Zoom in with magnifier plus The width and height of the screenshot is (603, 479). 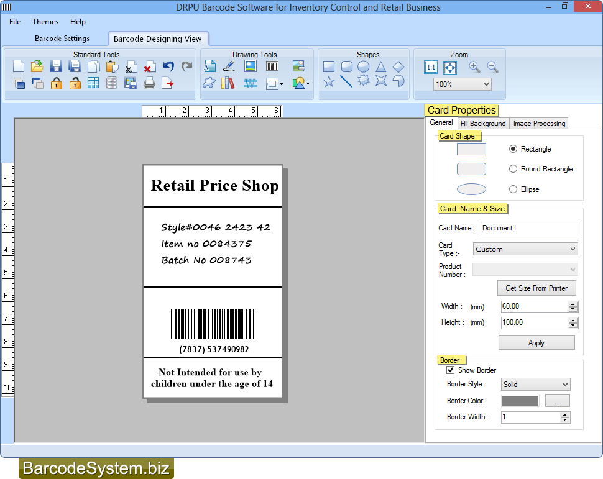[474, 67]
